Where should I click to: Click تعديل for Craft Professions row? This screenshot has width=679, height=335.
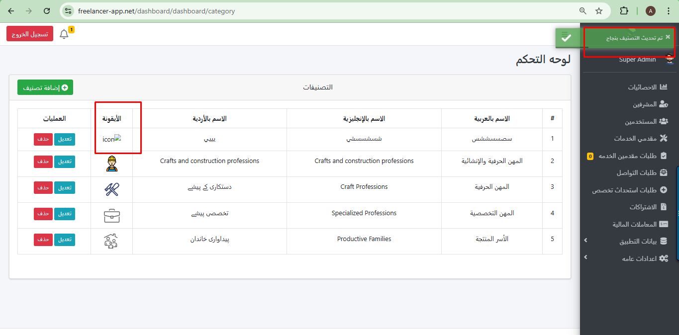click(64, 187)
